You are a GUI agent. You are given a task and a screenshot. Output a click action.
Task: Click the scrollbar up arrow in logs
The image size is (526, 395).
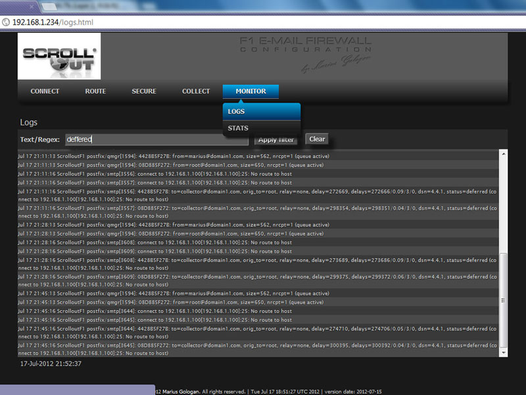pos(504,154)
